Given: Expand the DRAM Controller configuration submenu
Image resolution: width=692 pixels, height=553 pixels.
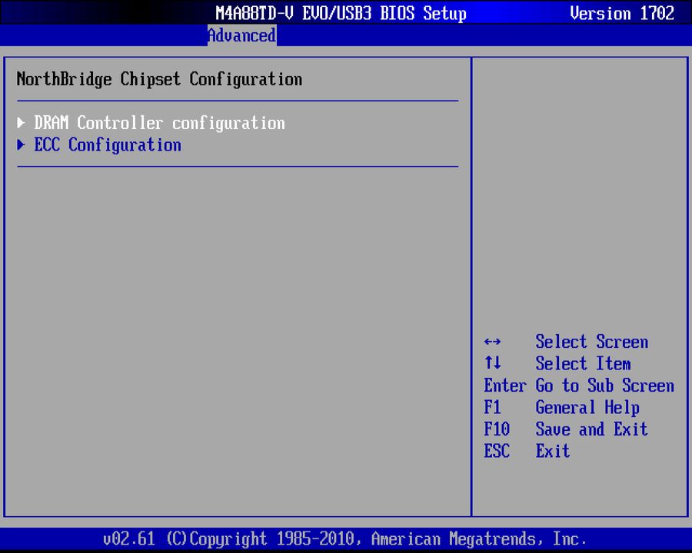Looking at the screenshot, I should (159, 123).
